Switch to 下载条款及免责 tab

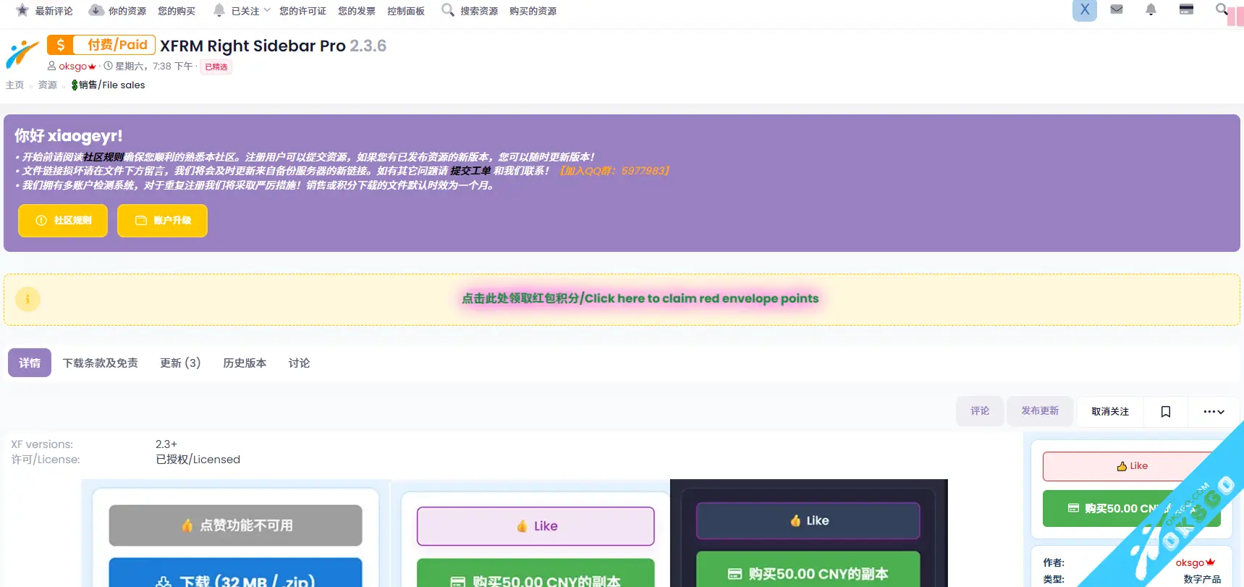point(100,363)
